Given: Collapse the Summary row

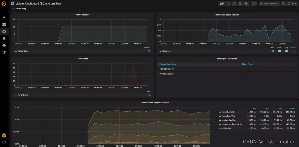Looking at the screenshot, I should pyautogui.click(x=19, y=8).
